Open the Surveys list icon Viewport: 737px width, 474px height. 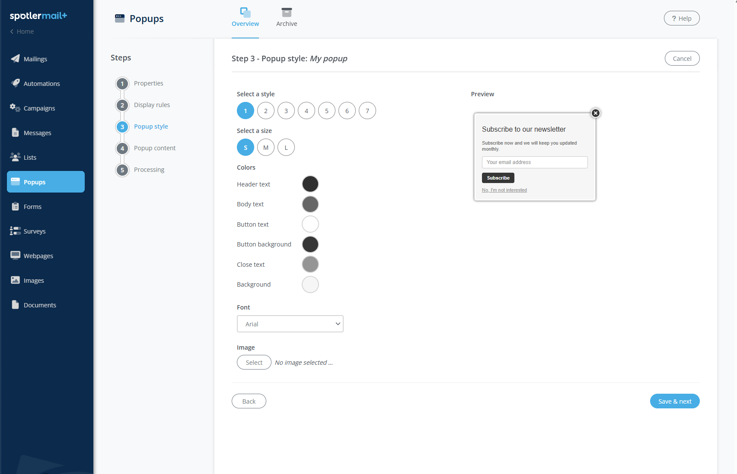click(15, 231)
